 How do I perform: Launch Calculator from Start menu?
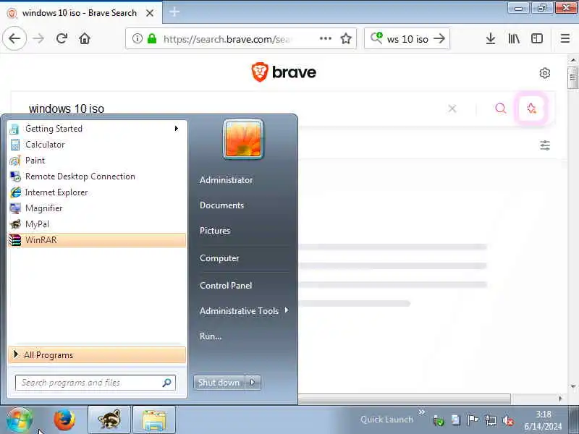[x=97, y=145]
